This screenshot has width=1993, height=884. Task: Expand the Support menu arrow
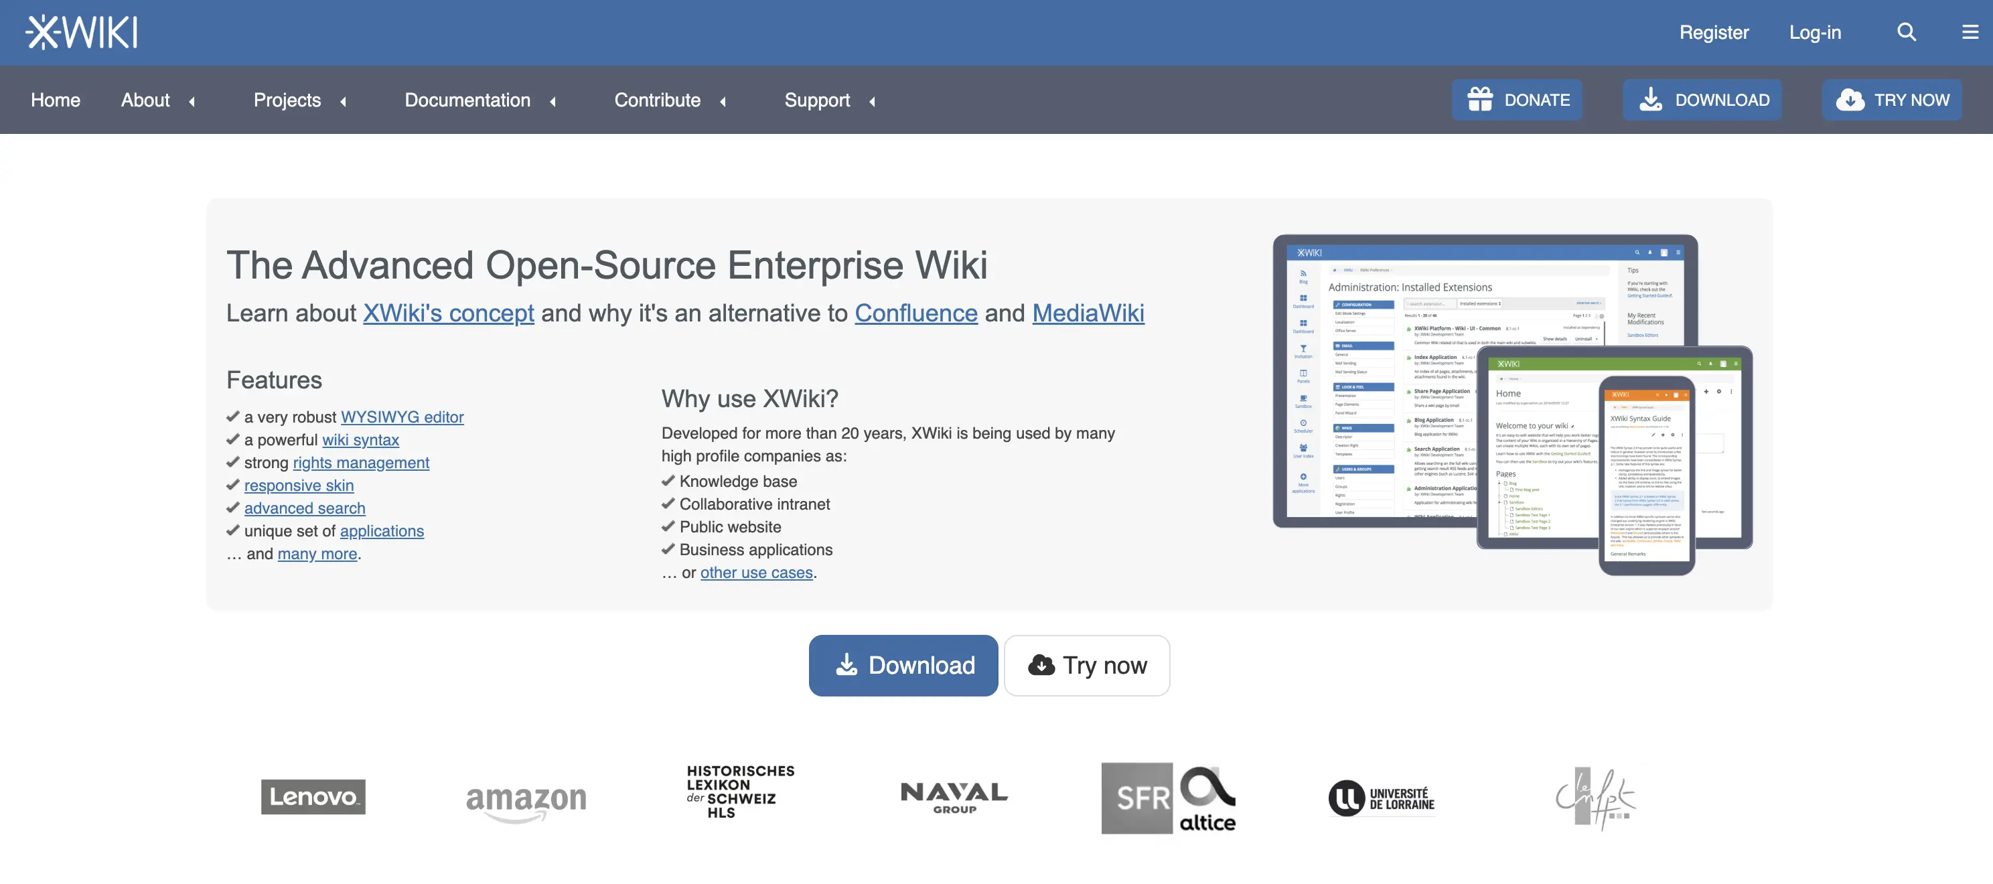(x=873, y=101)
